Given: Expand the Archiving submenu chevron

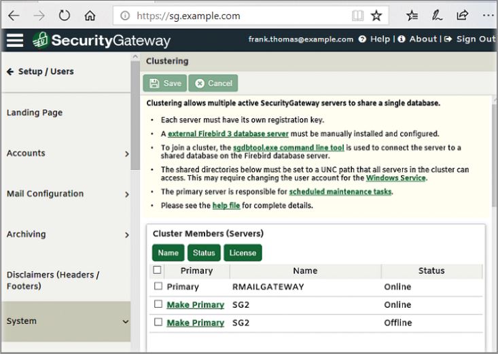Looking at the screenshot, I should click(127, 235).
